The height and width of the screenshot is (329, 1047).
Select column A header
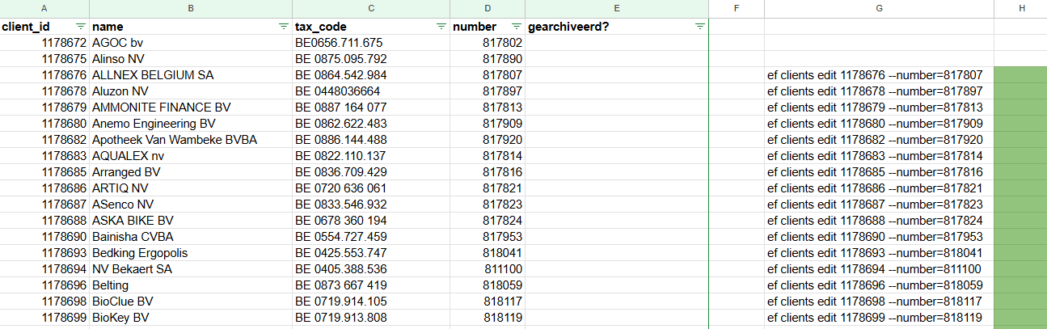[44, 8]
